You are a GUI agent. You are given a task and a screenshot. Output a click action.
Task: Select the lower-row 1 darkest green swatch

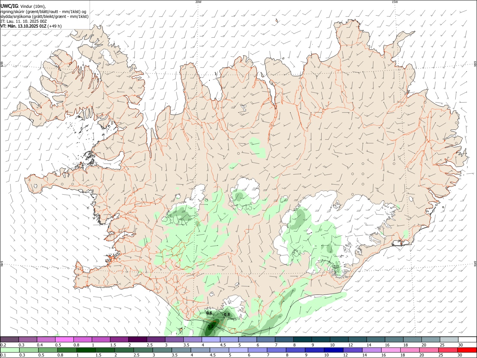point(86,350)
